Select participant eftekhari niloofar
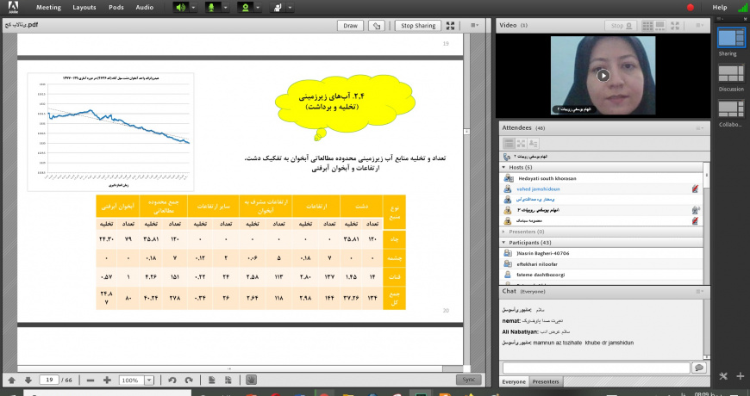The image size is (750, 396). click(601, 264)
